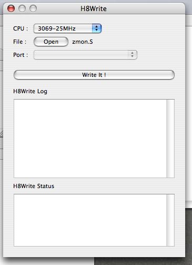Click the H8Write Status heading
Image resolution: width=192 pixels, height=265 pixels.
(34, 186)
